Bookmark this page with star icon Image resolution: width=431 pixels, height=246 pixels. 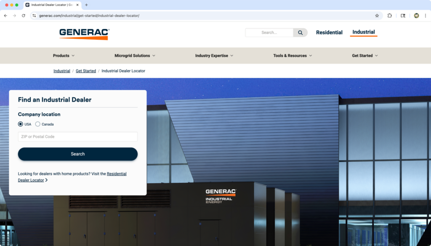click(x=377, y=16)
